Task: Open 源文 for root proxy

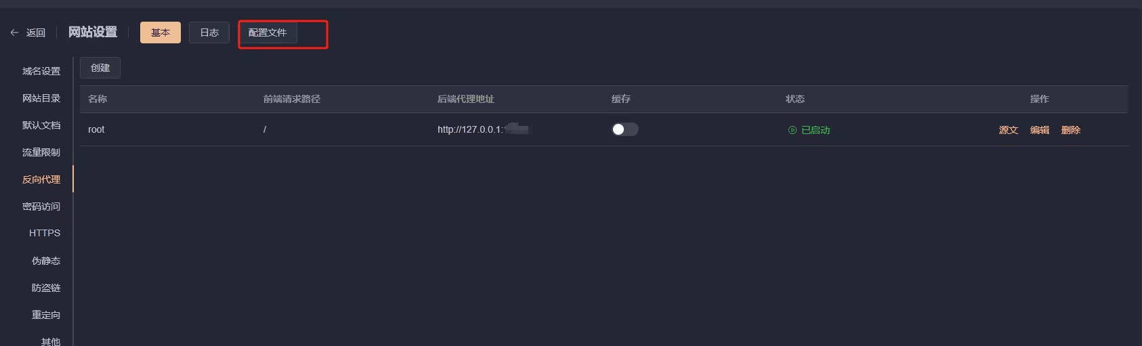Action: pos(1009,130)
